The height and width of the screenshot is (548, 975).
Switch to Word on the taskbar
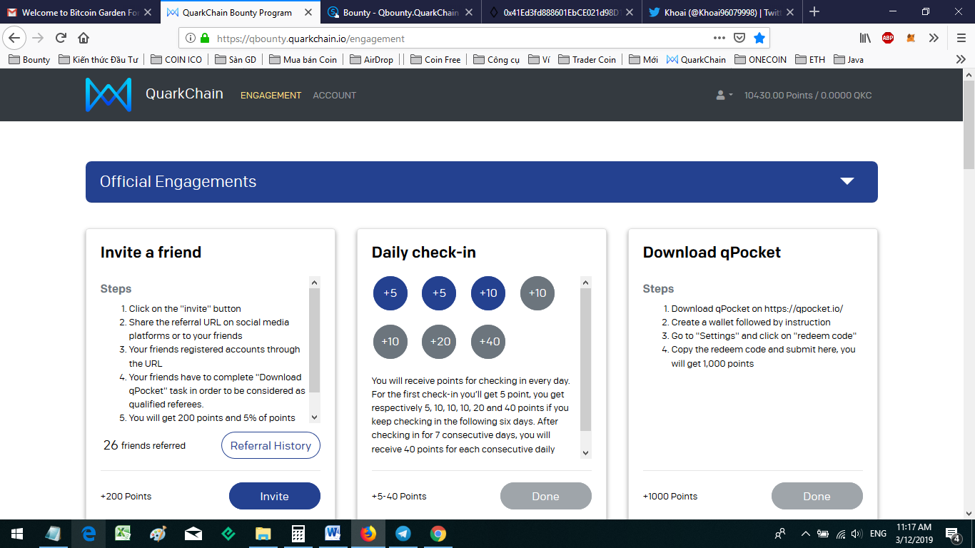coord(333,534)
